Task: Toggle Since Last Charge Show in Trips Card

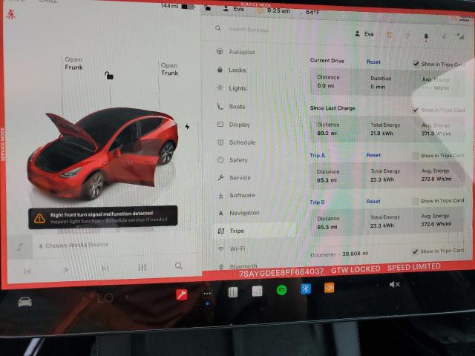Action: [x=416, y=110]
